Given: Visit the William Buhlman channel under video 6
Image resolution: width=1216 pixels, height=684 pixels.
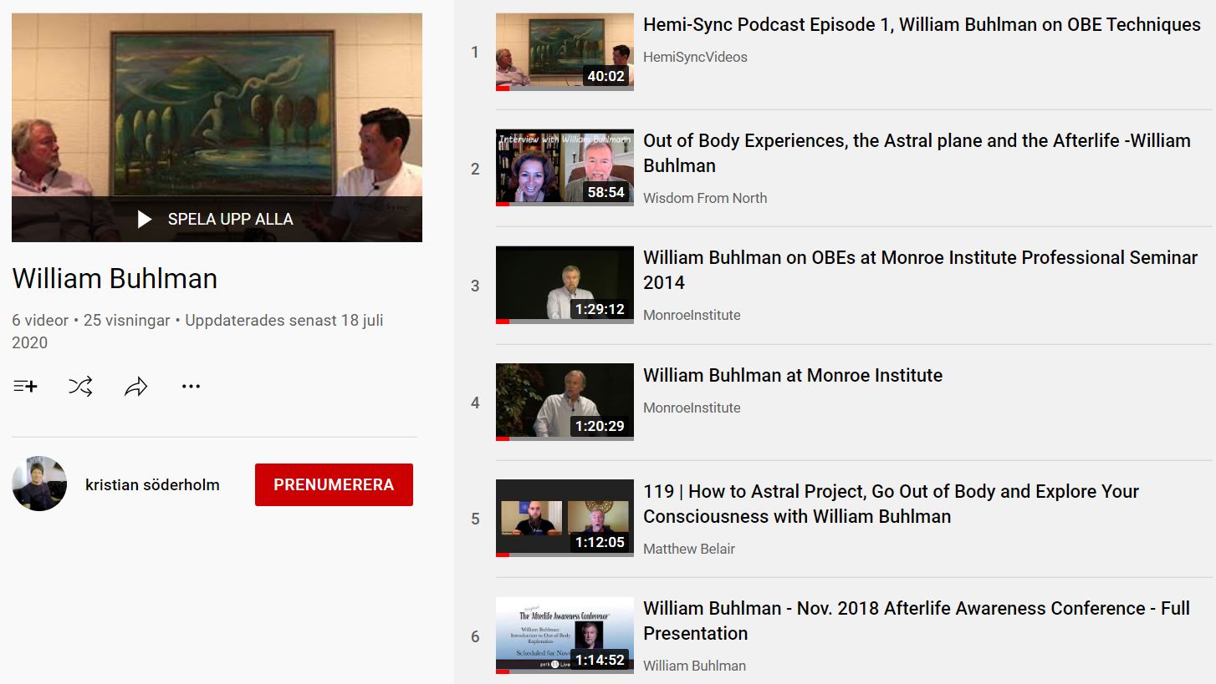Looking at the screenshot, I should point(694,666).
